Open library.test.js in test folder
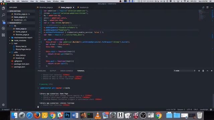 [21, 46]
